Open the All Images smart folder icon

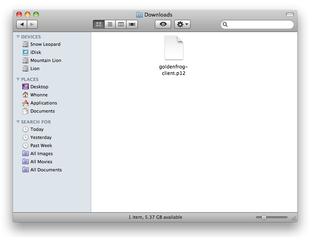coord(26,154)
